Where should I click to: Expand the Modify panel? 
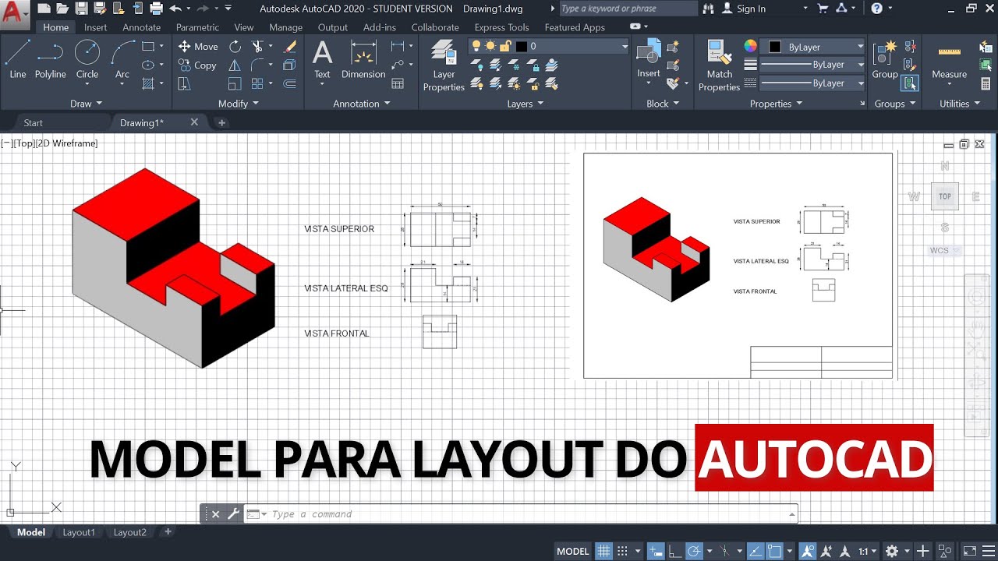click(239, 104)
